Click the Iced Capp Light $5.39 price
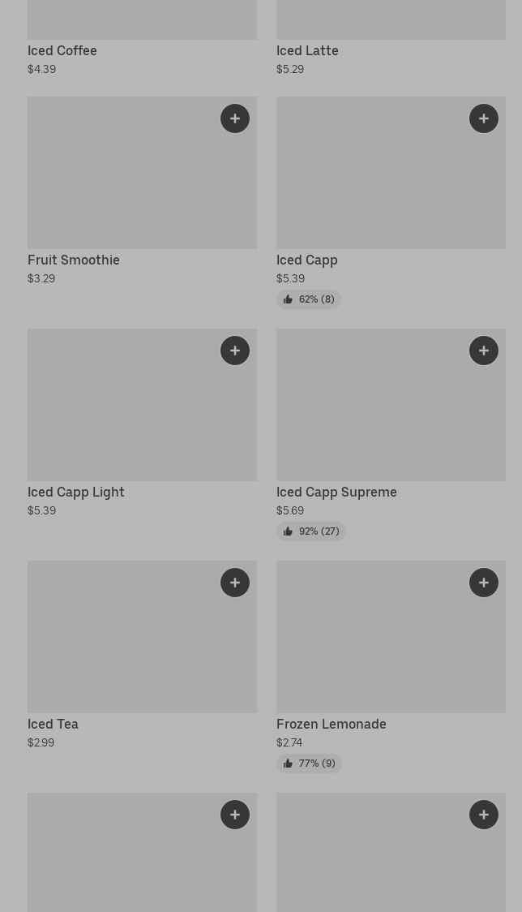The width and height of the screenshot is (522, 912). 41,510
